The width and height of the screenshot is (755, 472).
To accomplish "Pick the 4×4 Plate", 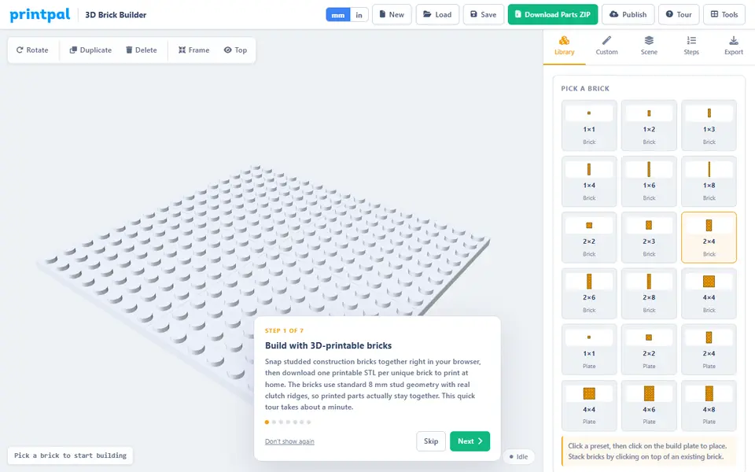I will coord(589,406).
